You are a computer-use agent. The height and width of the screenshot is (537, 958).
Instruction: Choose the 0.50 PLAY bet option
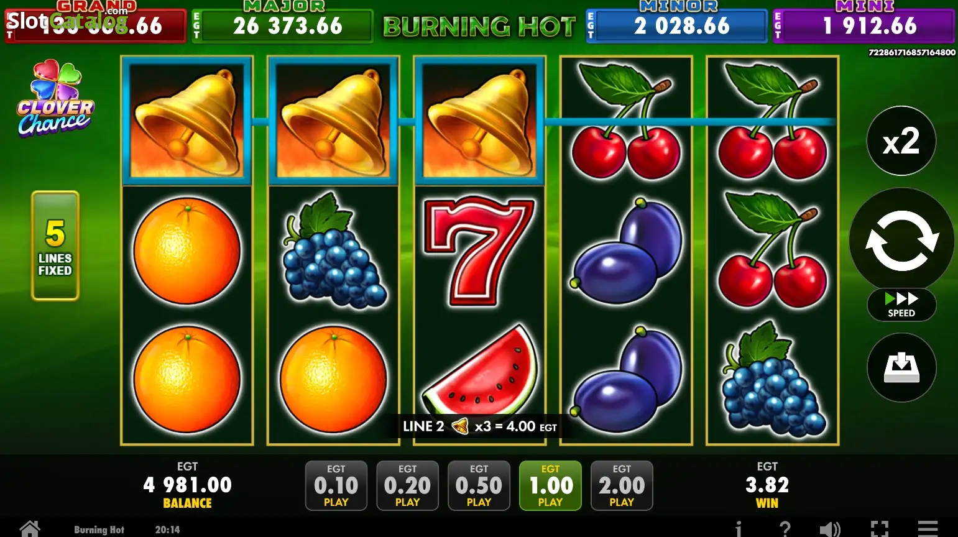(x=479, y=485)
